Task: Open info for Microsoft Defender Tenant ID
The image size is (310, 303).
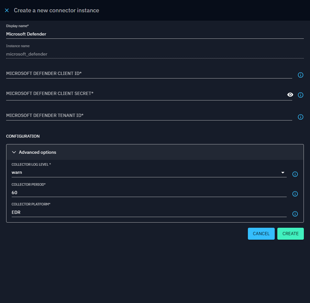Action: pos(300,117)
